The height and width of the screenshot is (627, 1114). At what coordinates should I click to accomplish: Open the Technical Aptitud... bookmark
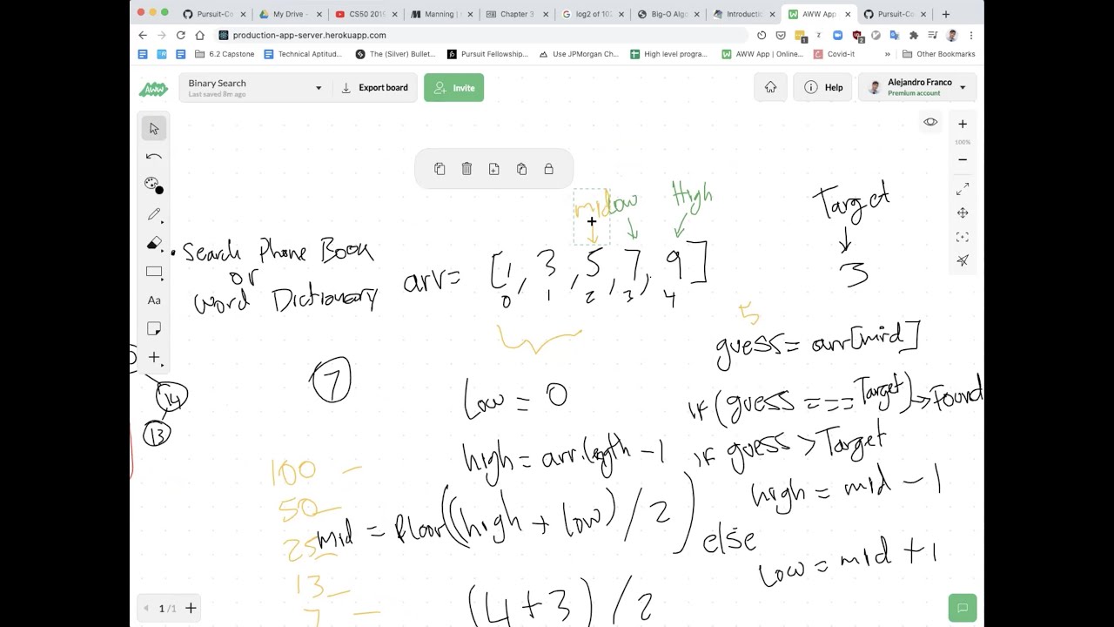[303, 54]
